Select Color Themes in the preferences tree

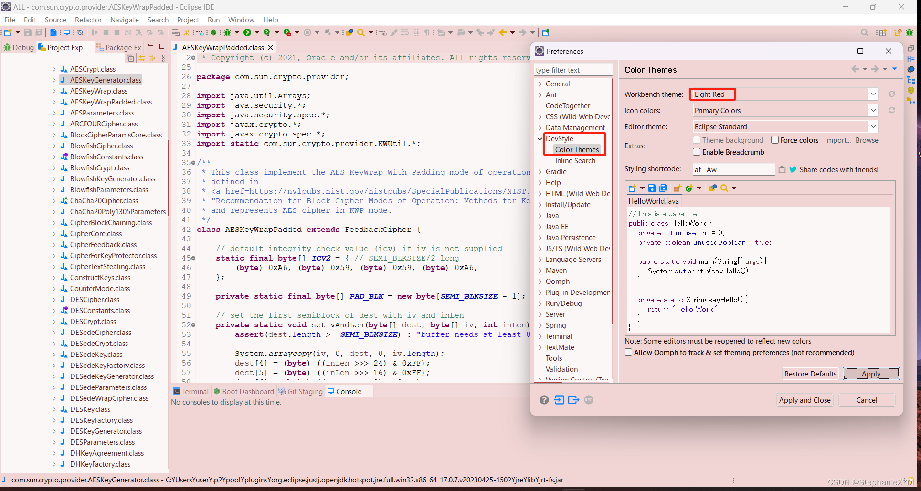tap(577, 150)
